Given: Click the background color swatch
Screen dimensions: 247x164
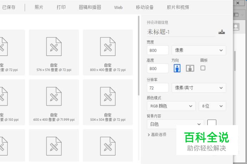Looking at the screenshot, I should (x=212, y=123).
